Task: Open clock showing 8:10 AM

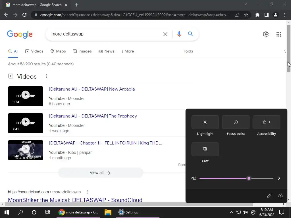Action: click(267, 212)
